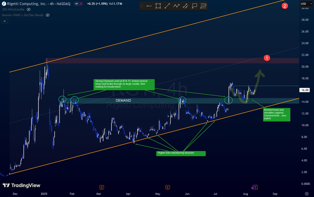Screen dimensions: 314x197
Task: Open the USD currency dropdown
Action: click(x=307, y=4)
